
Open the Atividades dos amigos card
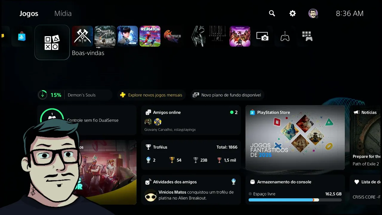[191, 190]
